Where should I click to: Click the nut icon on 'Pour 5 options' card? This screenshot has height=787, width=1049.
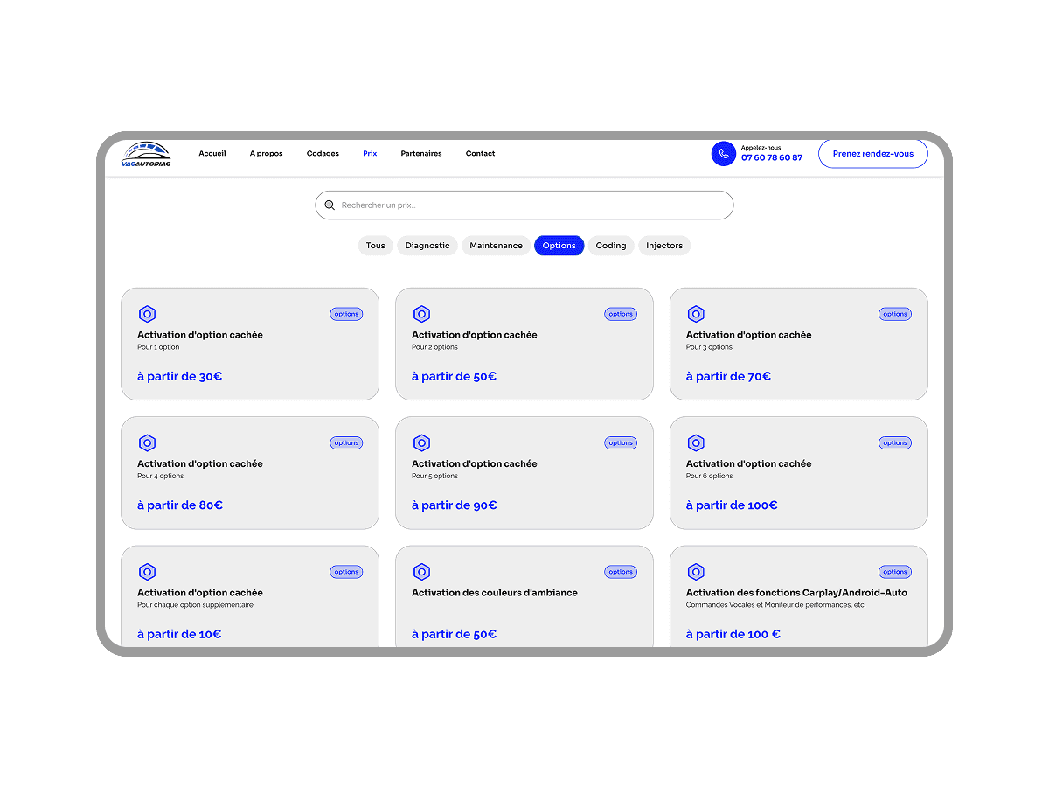(x=421, y=442)
